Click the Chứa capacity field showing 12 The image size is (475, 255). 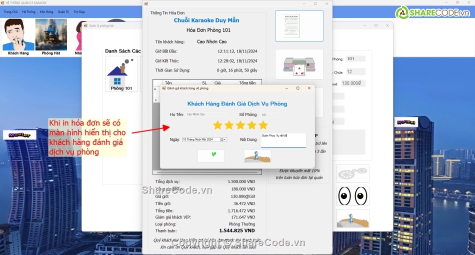coord(355,72)
